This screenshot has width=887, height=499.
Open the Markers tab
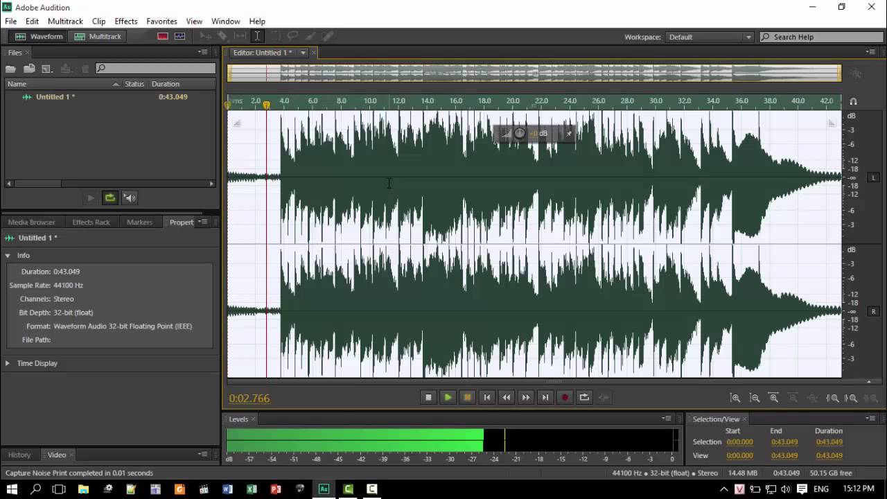[139, 222]
